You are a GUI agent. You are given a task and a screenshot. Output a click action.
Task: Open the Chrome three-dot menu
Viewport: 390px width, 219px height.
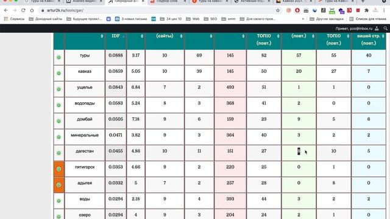click(384, 10)
